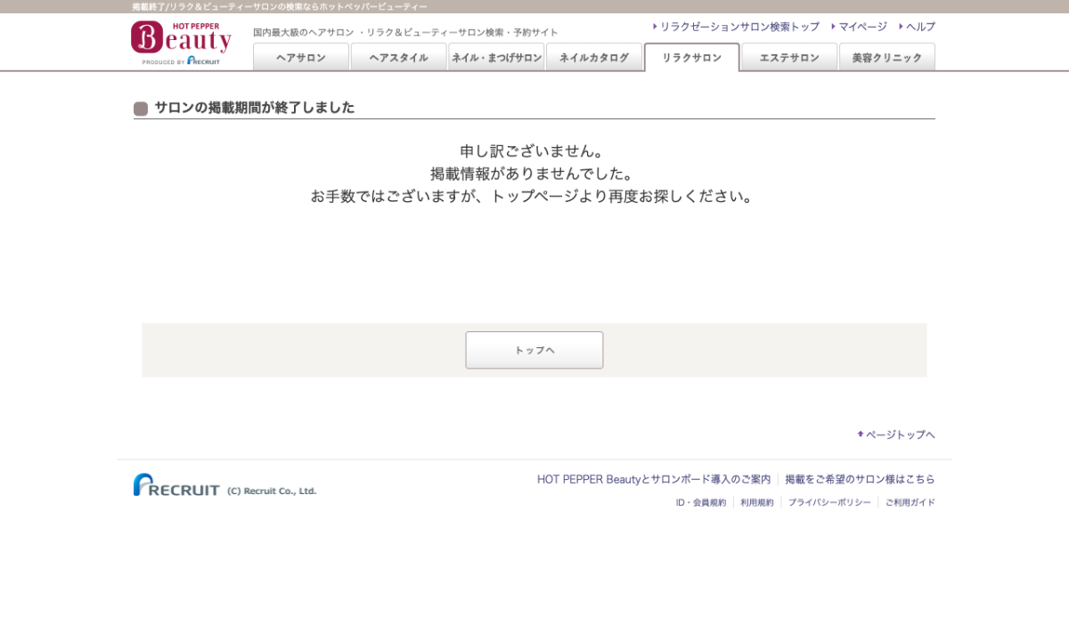The width and height of the screenshot is (1069, 641).
Task: Open ID・会員規約 footer link
Action: click(700, 502)
